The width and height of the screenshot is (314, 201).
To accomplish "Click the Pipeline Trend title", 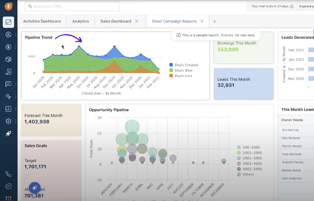I will tap(38, 37).
